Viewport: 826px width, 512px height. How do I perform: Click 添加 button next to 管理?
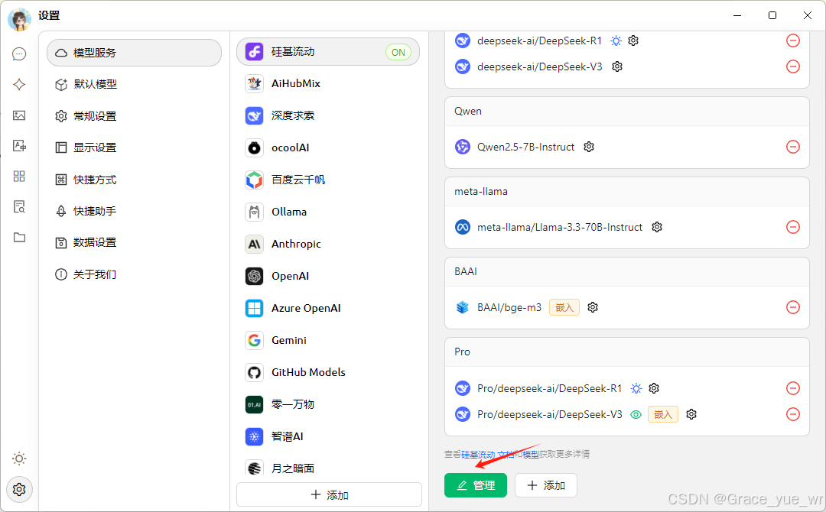click(x=546, y=485)
